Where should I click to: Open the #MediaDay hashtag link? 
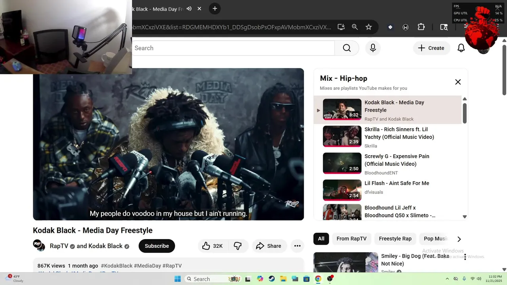[147, 266]
